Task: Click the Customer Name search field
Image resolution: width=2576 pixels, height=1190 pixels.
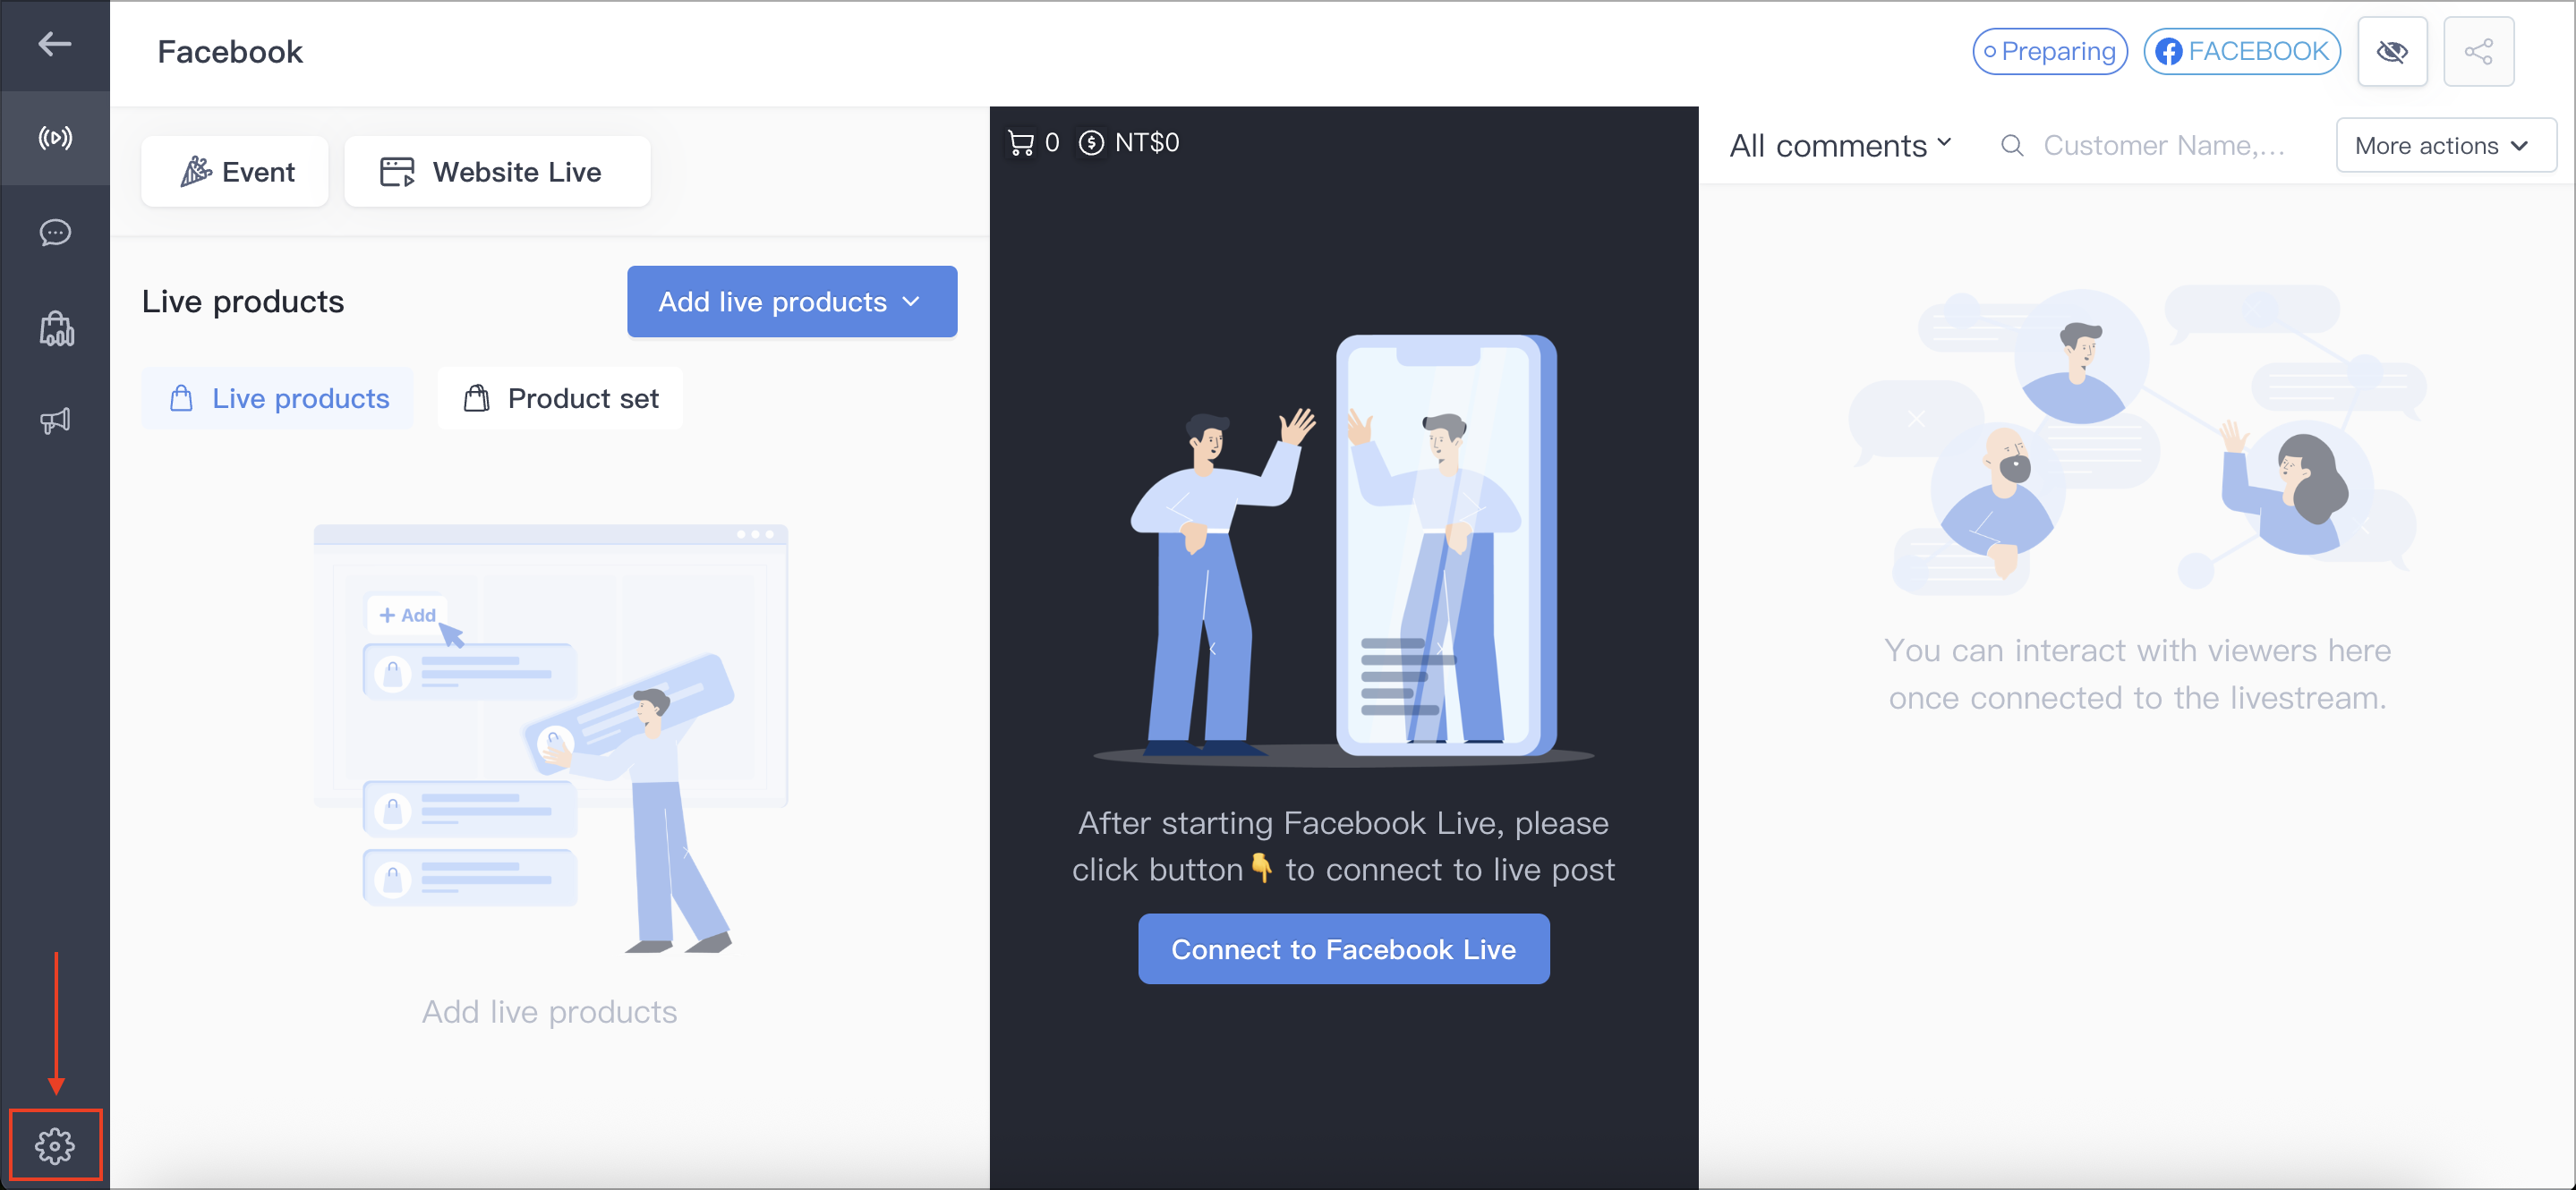Action: click(x=2164, y=146)
